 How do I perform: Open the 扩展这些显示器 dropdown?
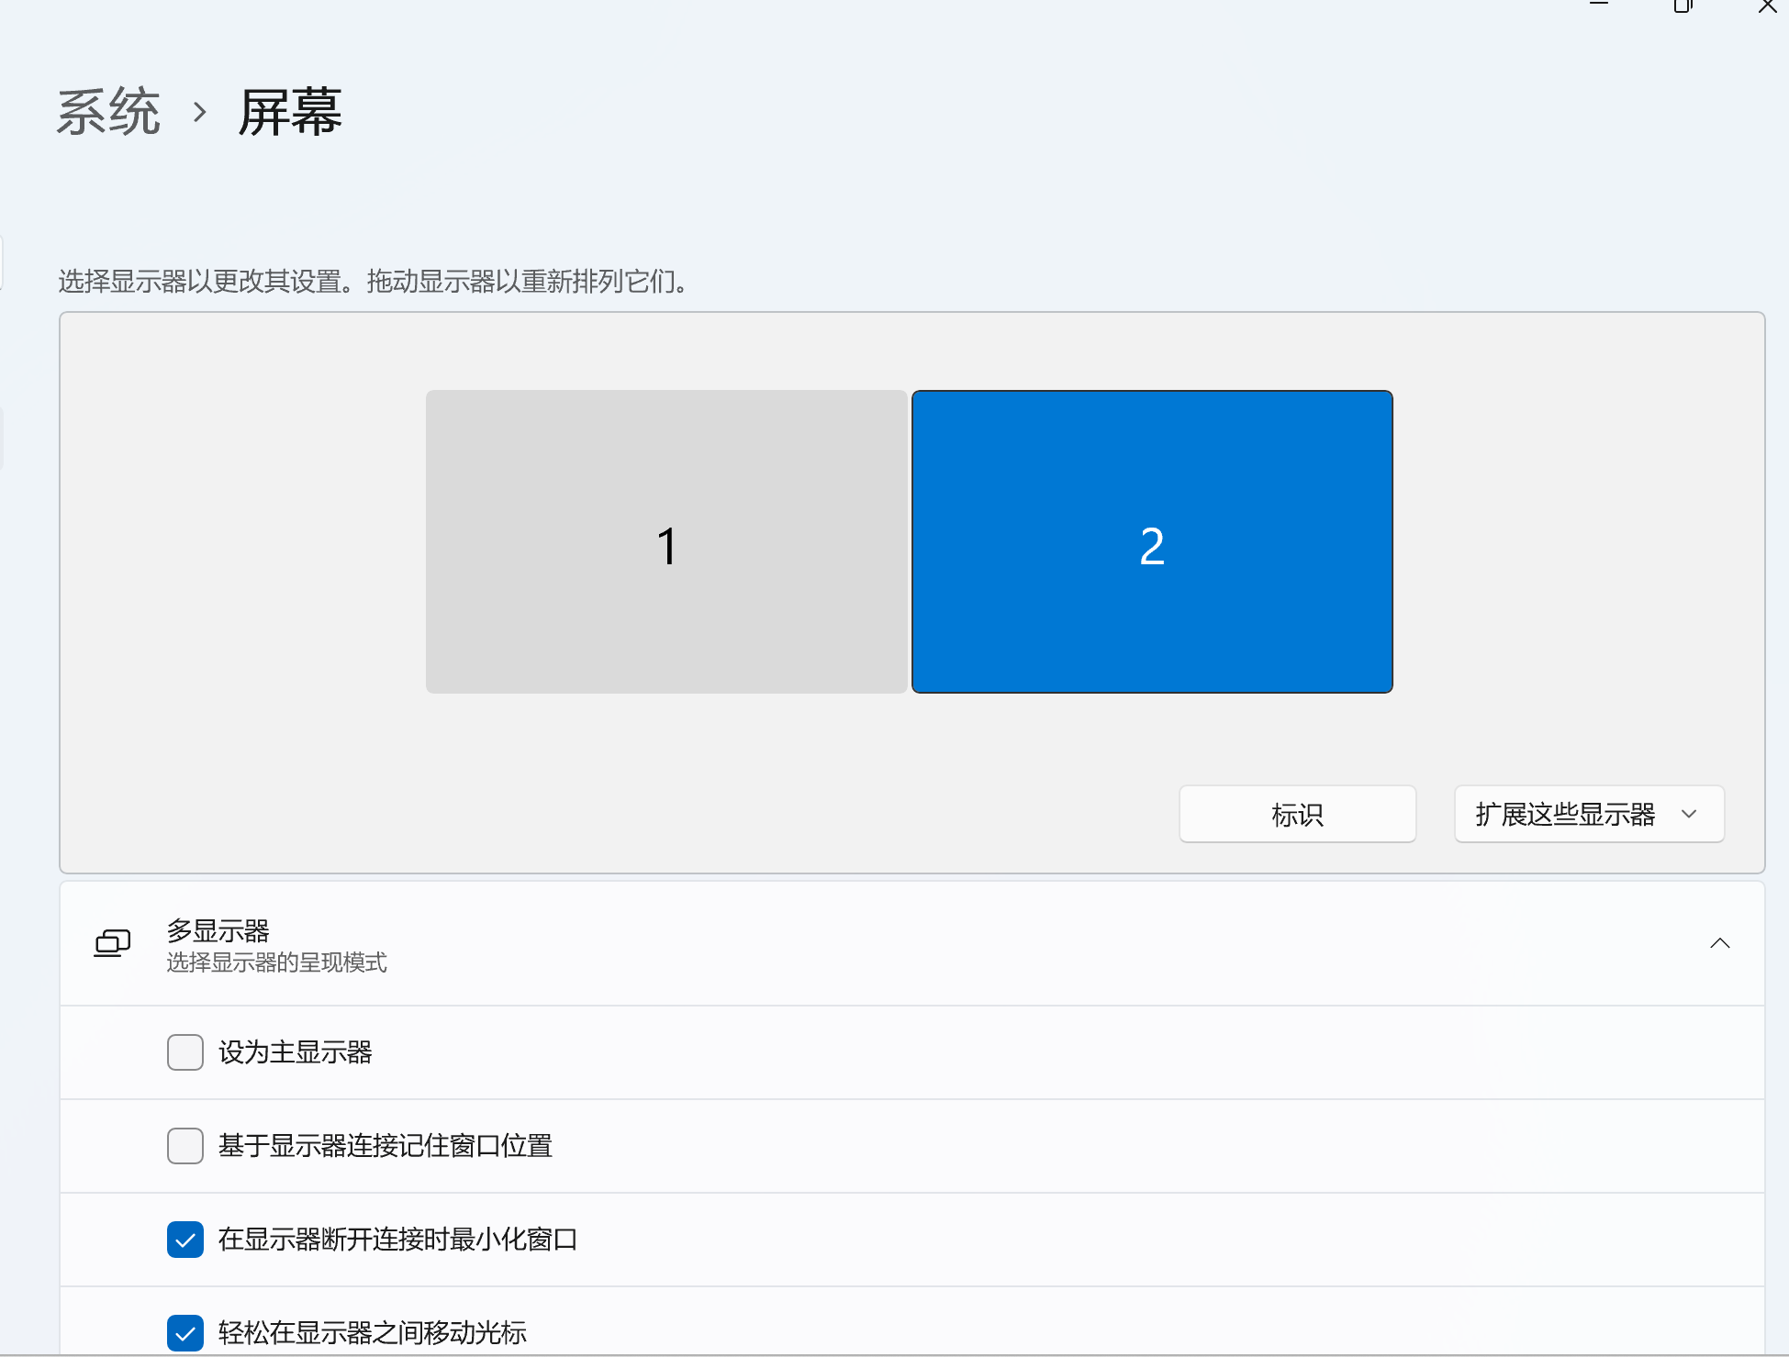(x=1588, y=814)
